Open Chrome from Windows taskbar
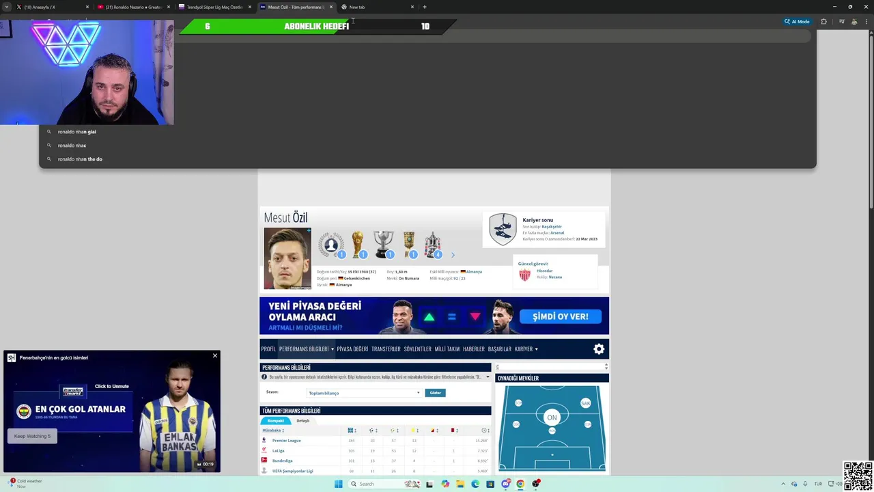Viewport: 874px width, 492px height. pos(520,484)
